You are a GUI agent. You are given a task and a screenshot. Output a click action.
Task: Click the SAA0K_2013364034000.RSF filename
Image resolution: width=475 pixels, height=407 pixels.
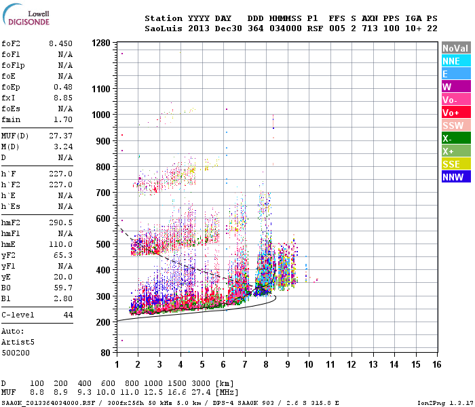coord(48,403)
